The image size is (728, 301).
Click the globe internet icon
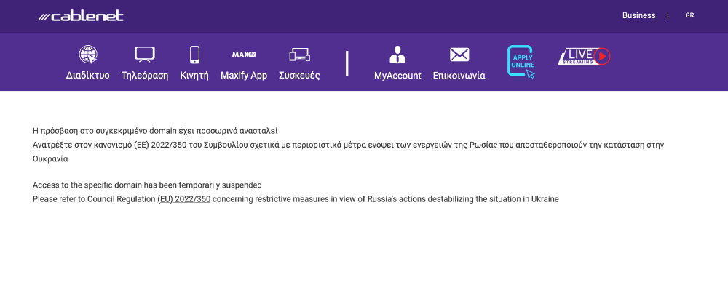tap(87, 55)
